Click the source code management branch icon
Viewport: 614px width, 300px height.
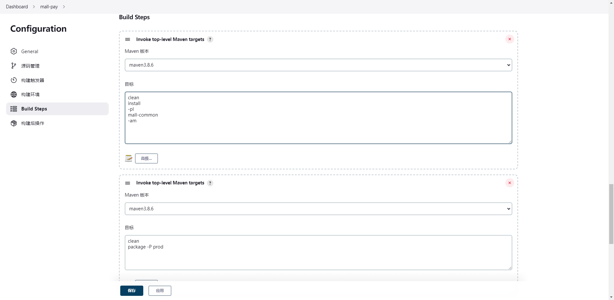[14, 66]
